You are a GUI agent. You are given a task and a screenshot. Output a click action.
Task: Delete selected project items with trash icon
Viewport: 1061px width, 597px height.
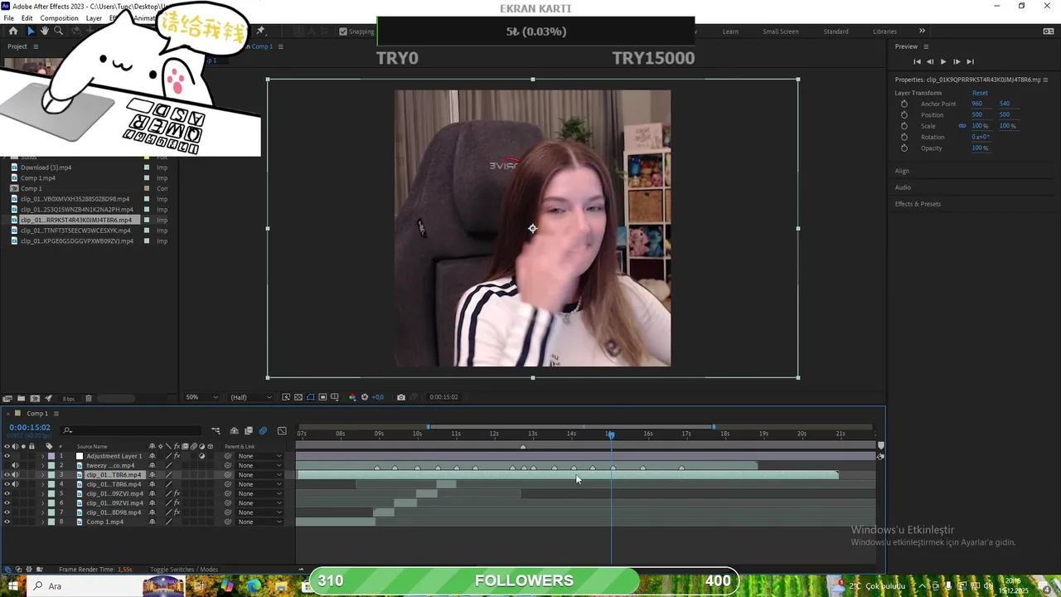click(x=89, y=398)
